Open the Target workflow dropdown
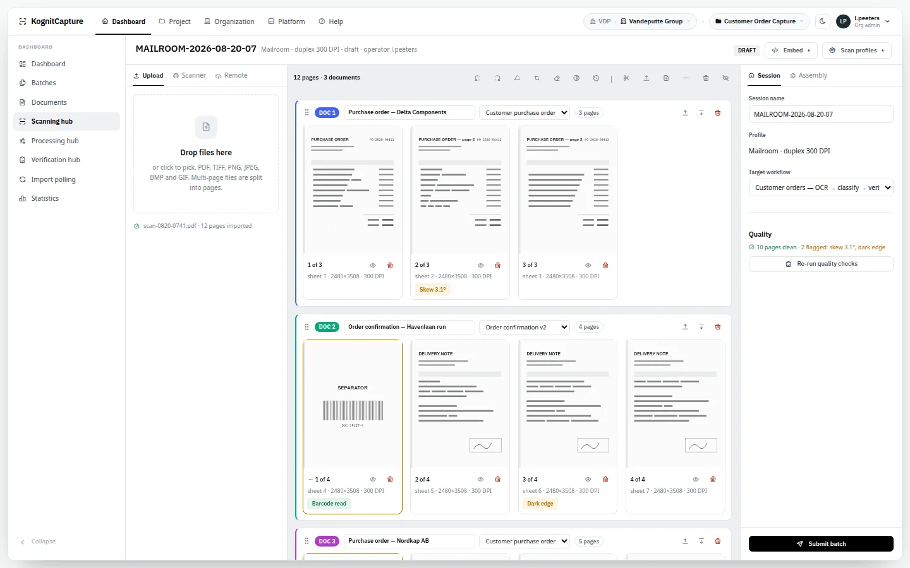The width and height of the screenshot is (910, 568). coord(821,187)
